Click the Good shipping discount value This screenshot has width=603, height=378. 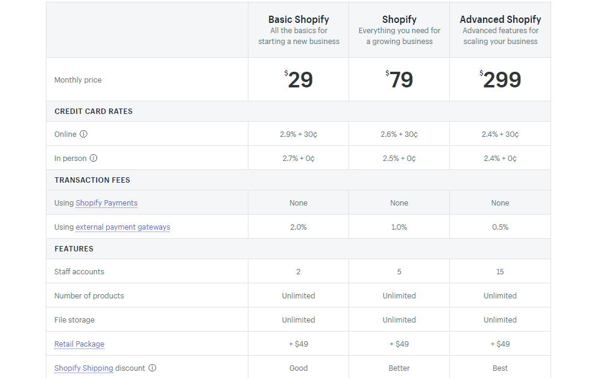pos(298,368)
